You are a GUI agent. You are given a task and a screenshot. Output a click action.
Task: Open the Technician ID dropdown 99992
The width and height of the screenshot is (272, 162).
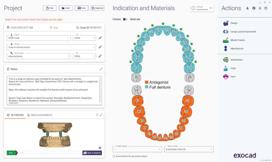84,56
